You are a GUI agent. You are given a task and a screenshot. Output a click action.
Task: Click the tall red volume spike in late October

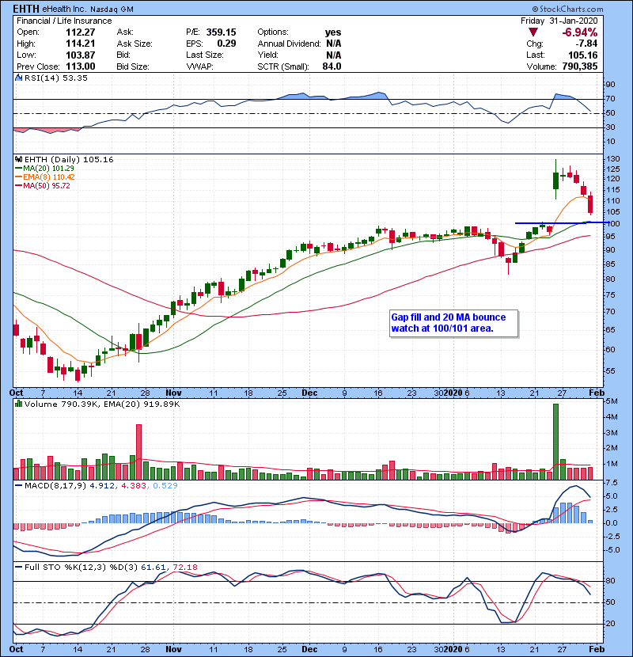click(x=138, y=452)
